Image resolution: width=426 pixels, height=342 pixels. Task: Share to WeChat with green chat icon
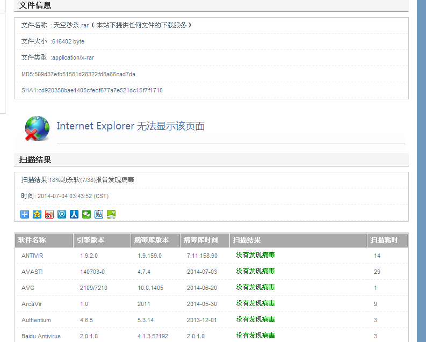coord(86,214)
